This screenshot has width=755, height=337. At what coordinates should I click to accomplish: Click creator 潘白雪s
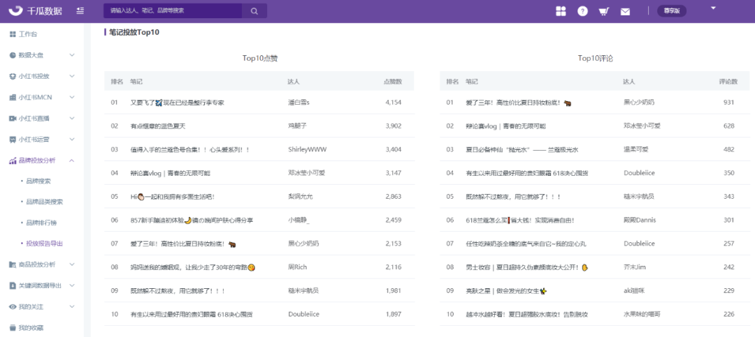click(x=299, y=103)
